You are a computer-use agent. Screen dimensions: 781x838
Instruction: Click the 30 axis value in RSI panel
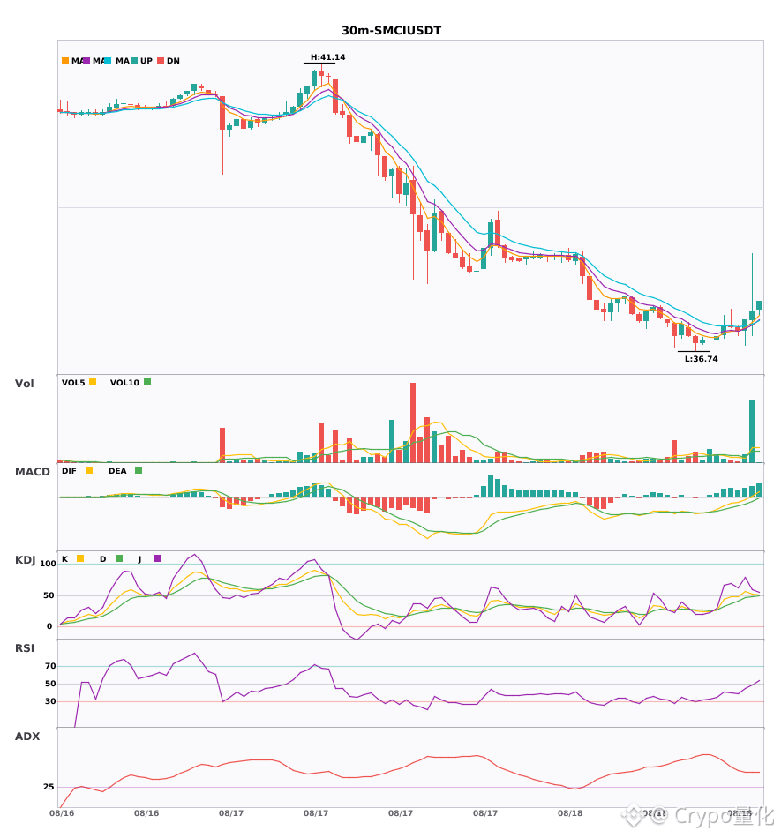[x=50, y=700]
